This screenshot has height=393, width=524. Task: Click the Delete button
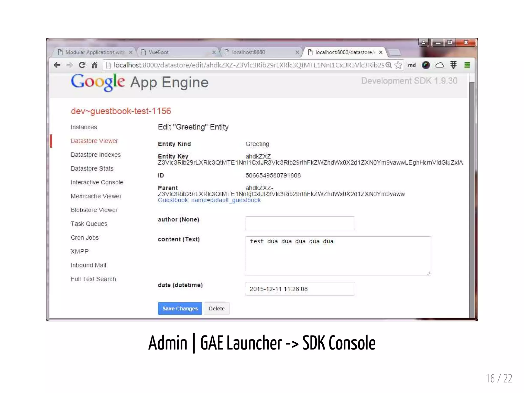click(x=216, y=309)
